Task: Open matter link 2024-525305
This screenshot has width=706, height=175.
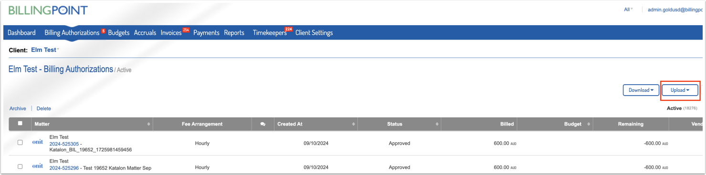Action: [64, 144]
